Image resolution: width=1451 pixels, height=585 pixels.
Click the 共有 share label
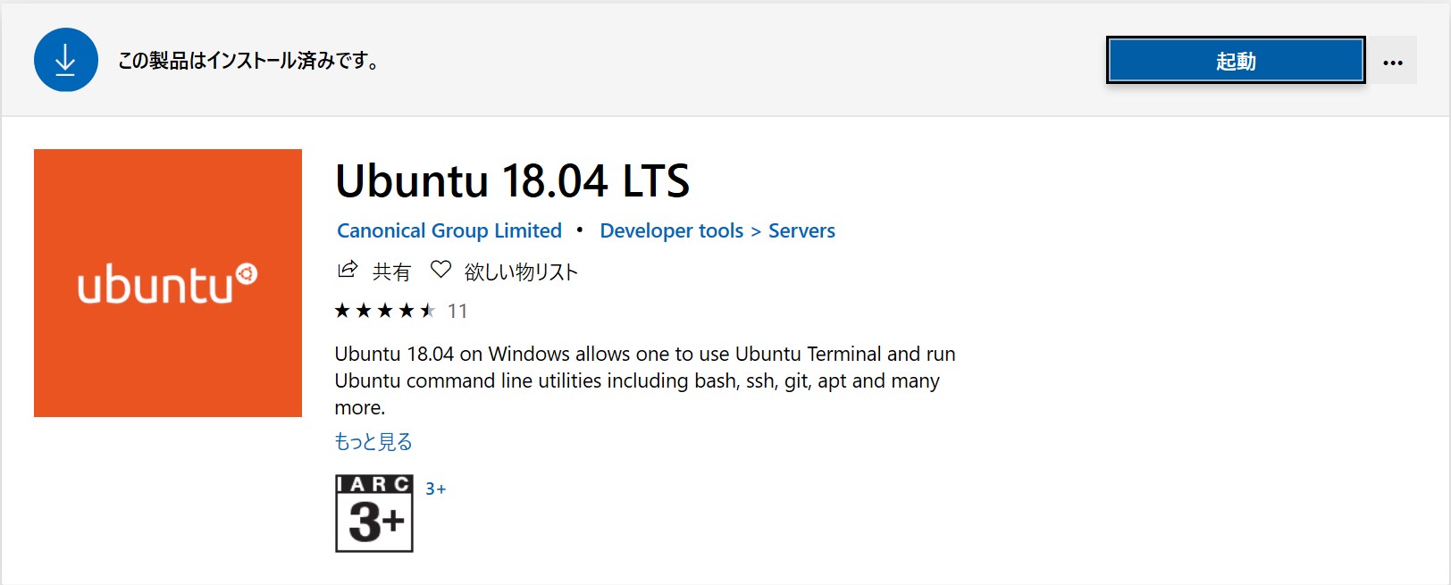[391, 272]
